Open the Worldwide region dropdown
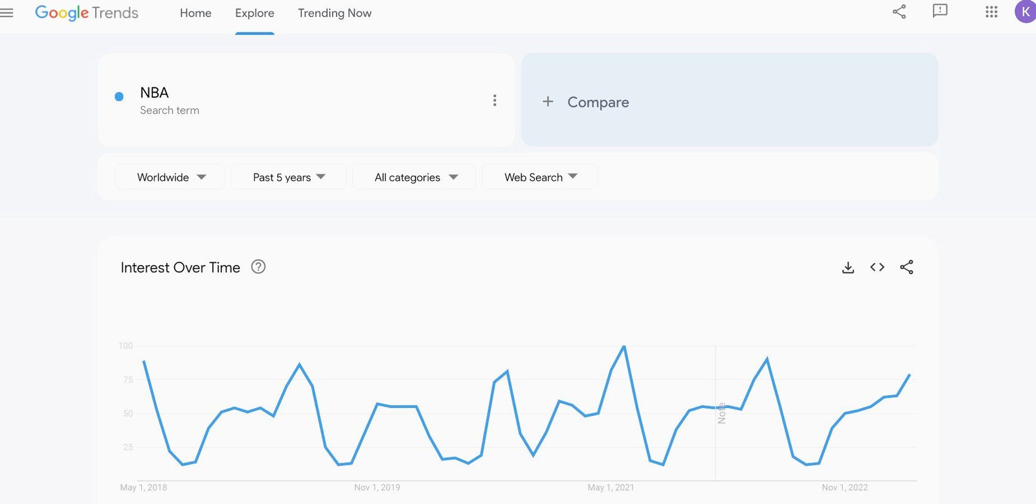 170,177
